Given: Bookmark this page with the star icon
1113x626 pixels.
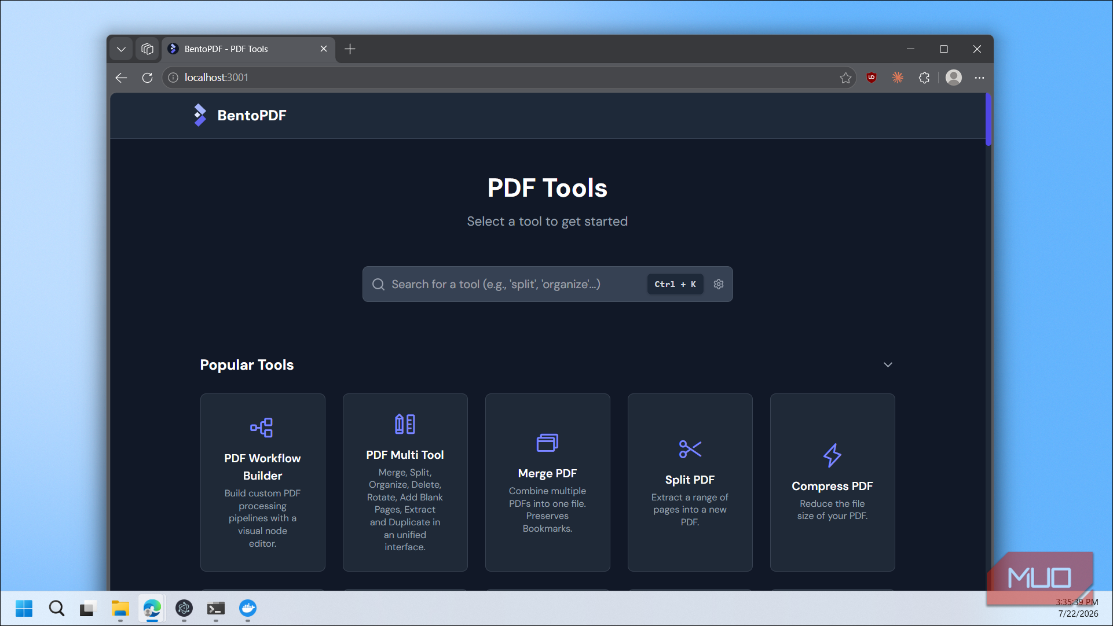Looking at the screenshot, I should 845,78.
